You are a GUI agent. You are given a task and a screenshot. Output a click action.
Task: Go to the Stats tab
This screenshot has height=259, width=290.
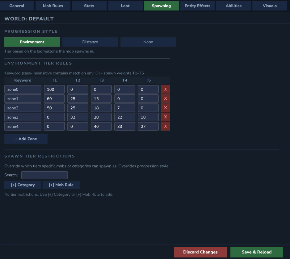(x=89, y=6)
